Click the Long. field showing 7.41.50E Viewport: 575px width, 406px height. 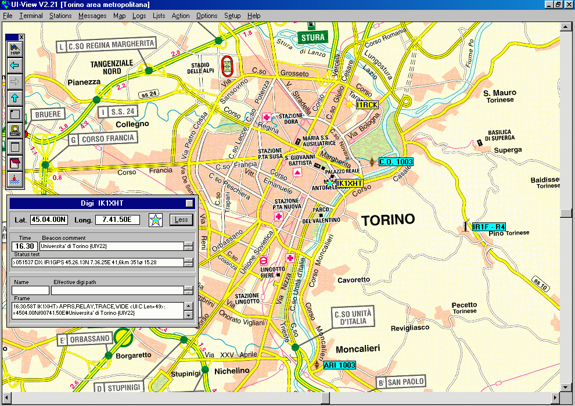(118, 220)
